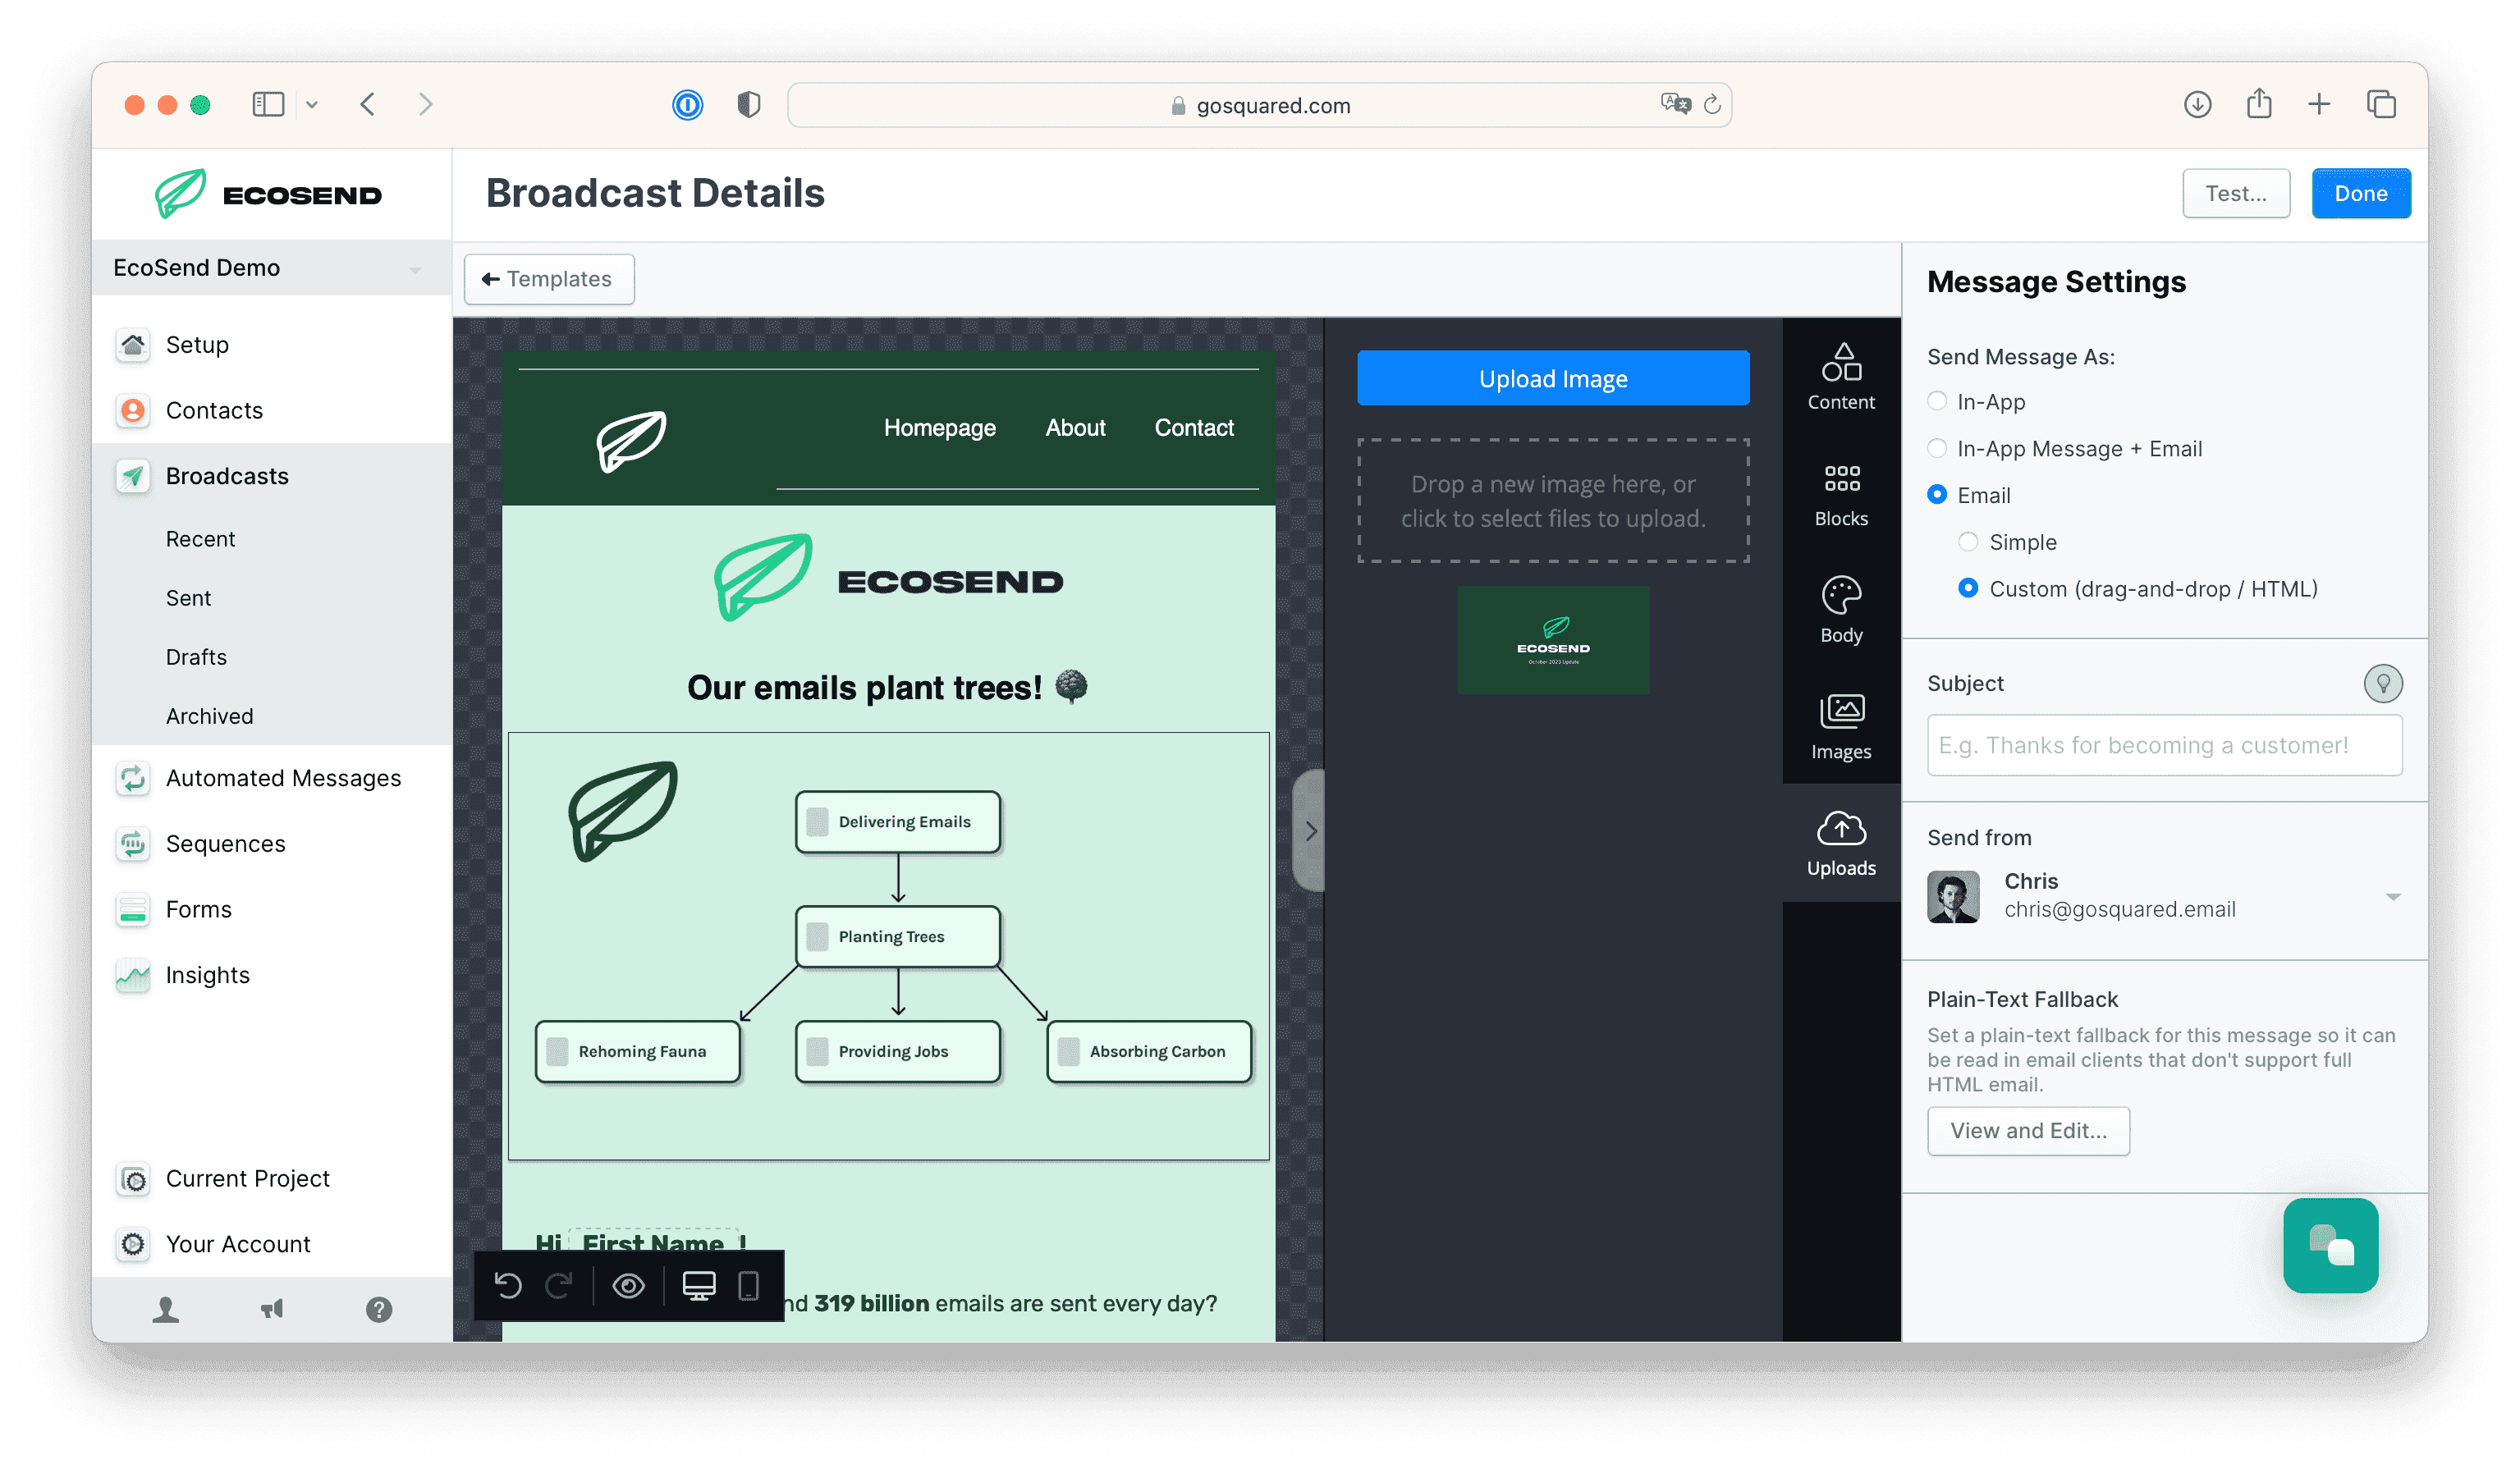Click the blue Done button
Image resolution: width=2520 pixels, height=1464 pixels.
pyautogui.click(x=2360, y=193)
